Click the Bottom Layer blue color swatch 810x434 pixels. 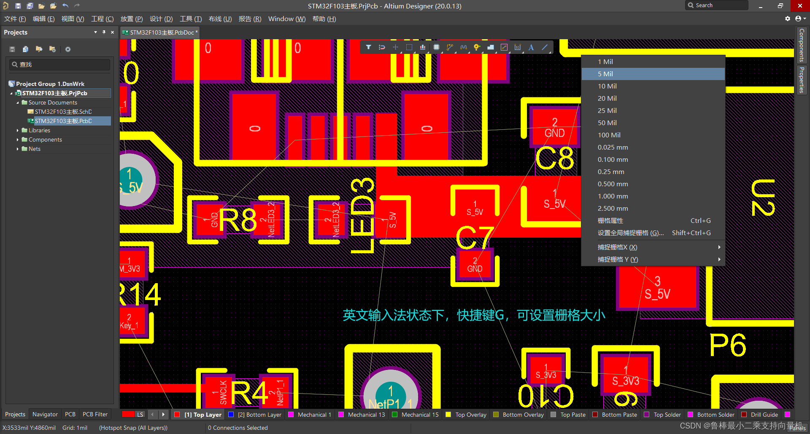(x=231, y=415)
